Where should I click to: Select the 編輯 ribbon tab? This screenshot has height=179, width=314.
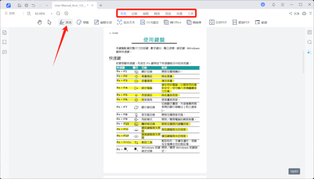(146, 14)
